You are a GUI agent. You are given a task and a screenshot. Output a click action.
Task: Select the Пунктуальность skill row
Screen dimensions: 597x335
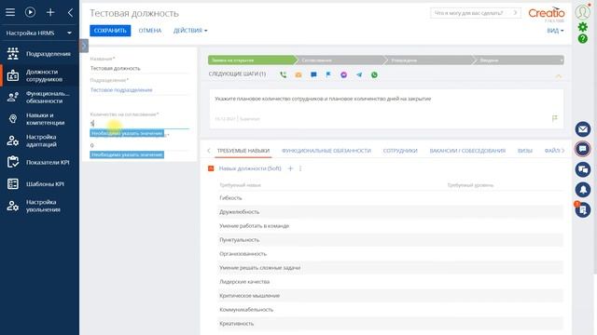[390, 240]
